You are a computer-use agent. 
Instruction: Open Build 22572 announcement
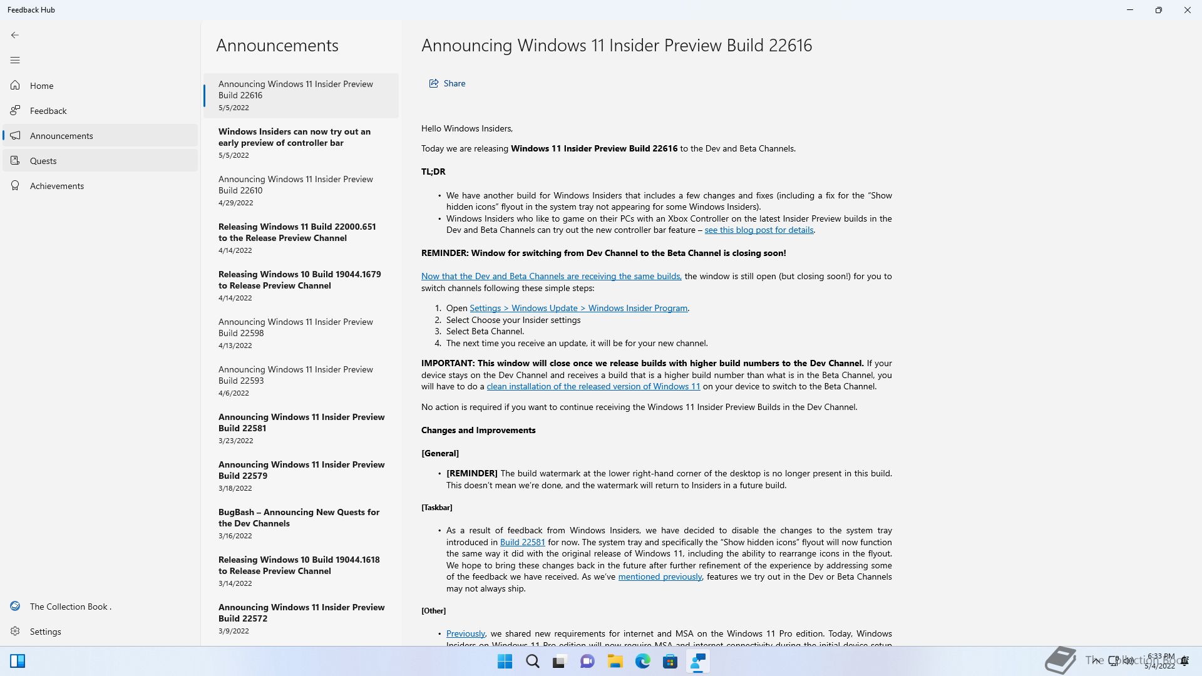pos(301,618)
